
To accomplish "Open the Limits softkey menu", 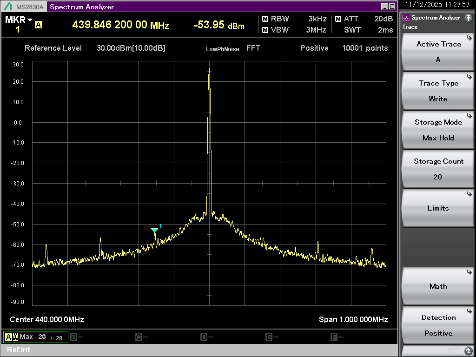I will click(x=437, y=208).
